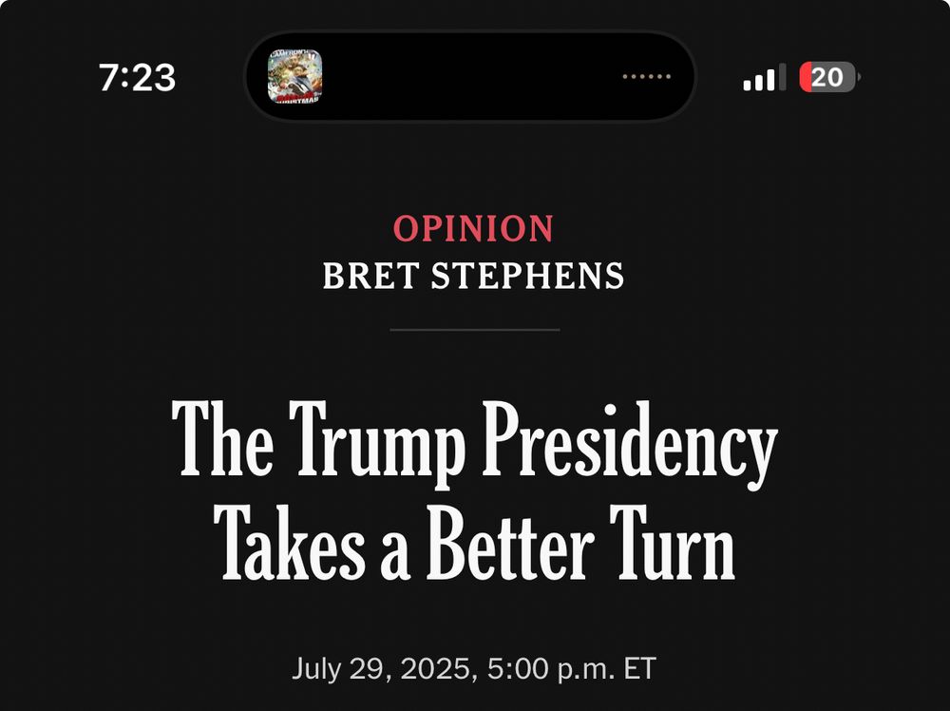950x711 pixels.
Task: Open the OPINION section label
Action: pos(473,228)
